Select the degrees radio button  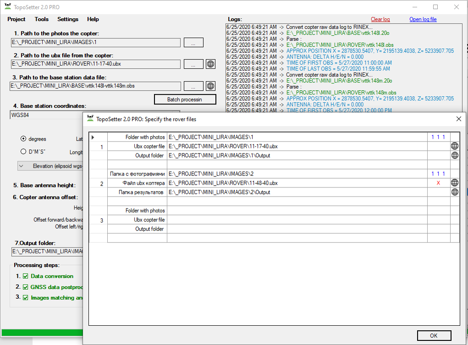tap(23, 139)
